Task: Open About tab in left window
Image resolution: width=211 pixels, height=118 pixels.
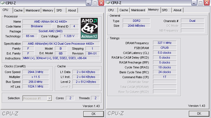Action: (x=72, y=10)
